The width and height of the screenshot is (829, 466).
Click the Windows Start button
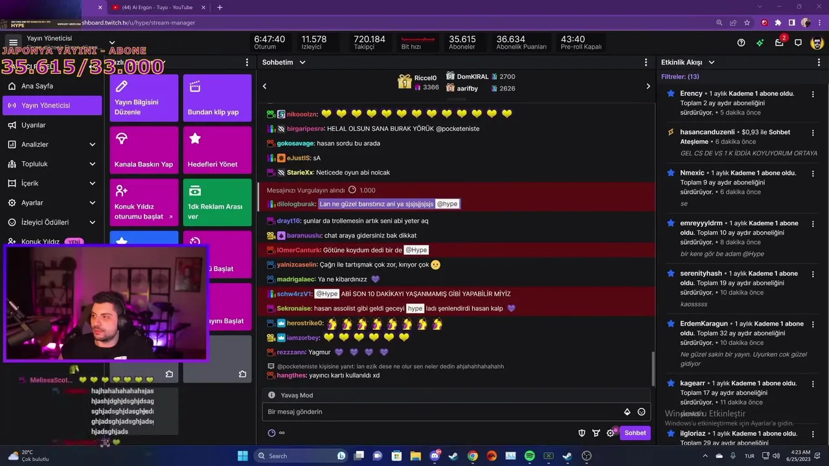click(x=242, y=456)
